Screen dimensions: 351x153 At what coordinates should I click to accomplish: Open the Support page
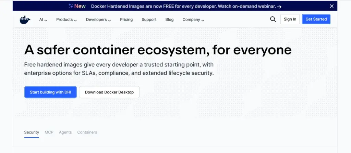click(149, 20)
